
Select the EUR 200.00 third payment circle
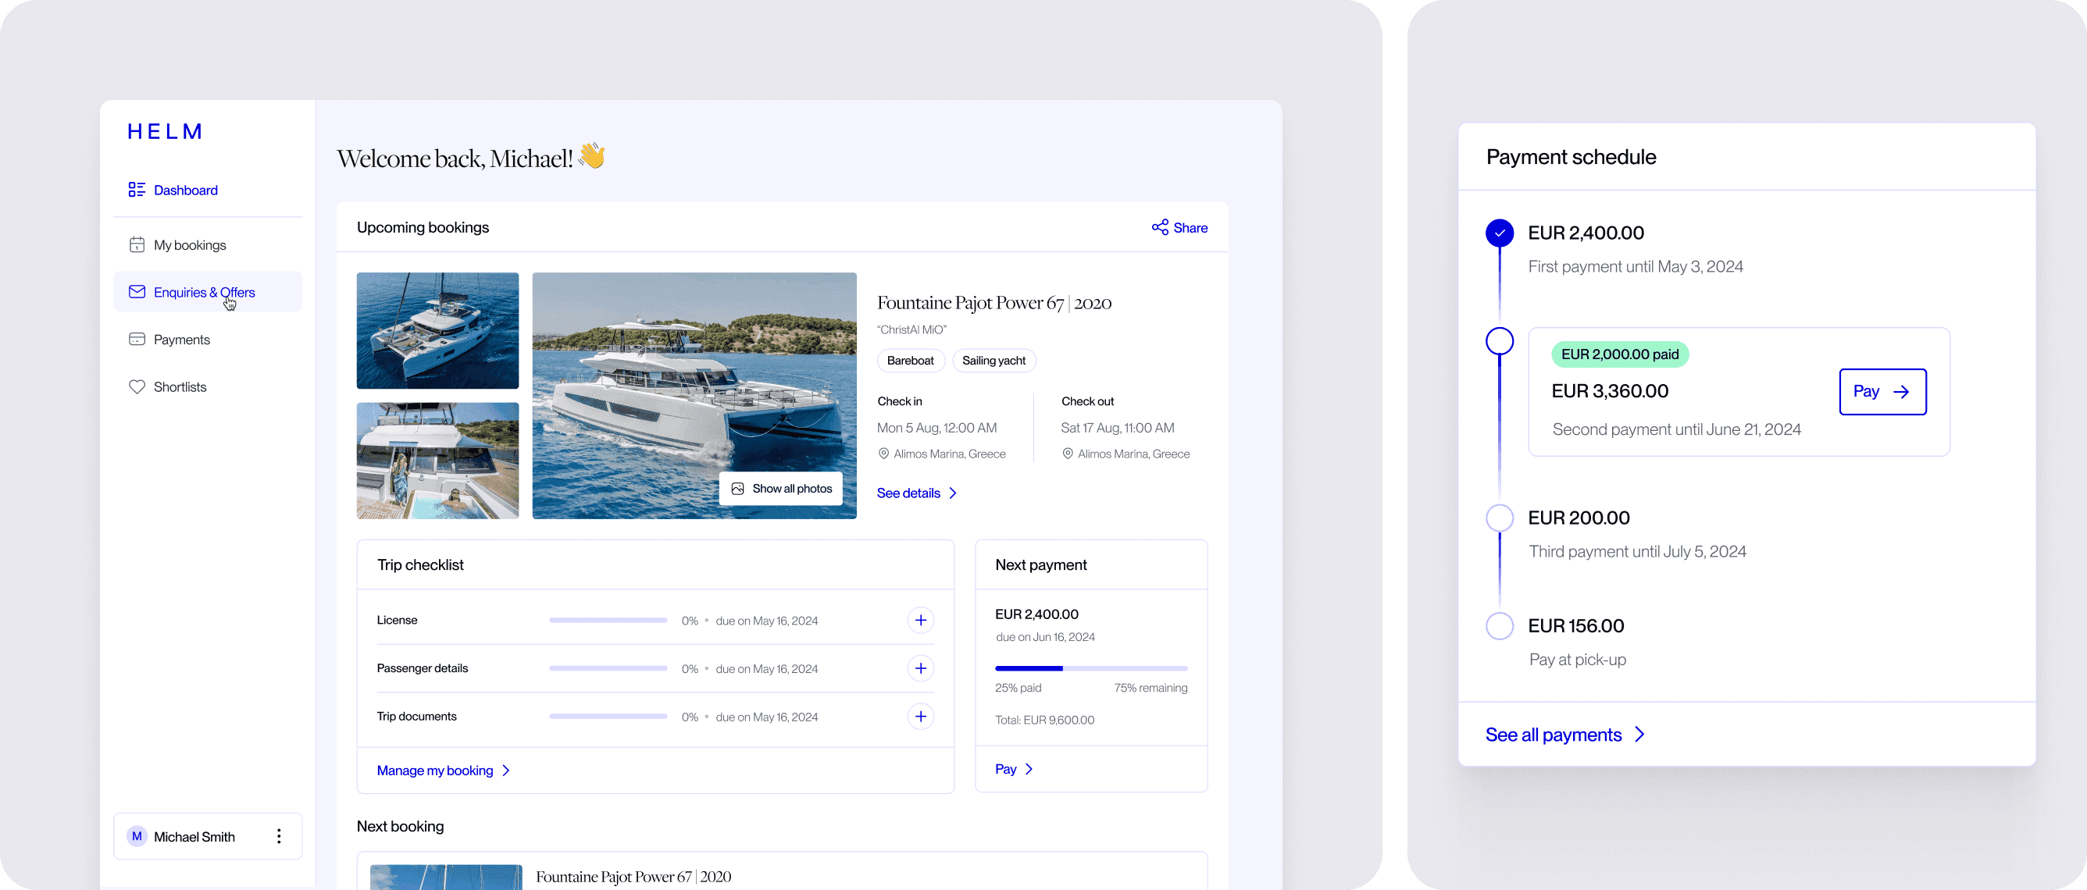click(1499, 518)
